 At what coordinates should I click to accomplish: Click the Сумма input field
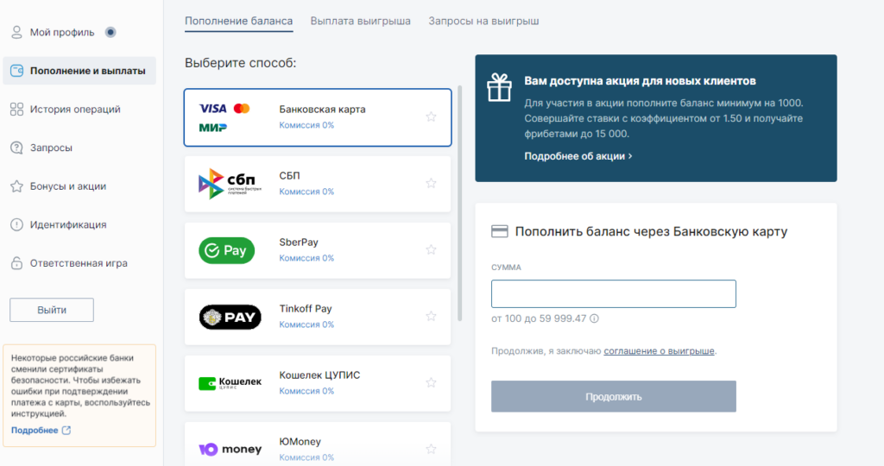click(x=614, y=293)
